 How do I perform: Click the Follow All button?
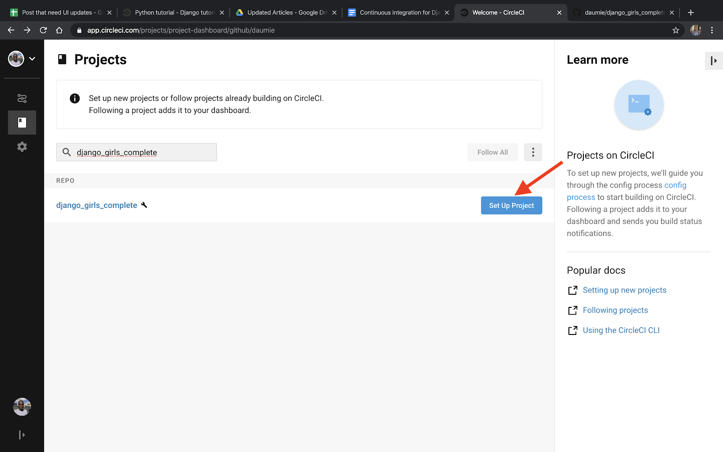click(x=492, y=152)
